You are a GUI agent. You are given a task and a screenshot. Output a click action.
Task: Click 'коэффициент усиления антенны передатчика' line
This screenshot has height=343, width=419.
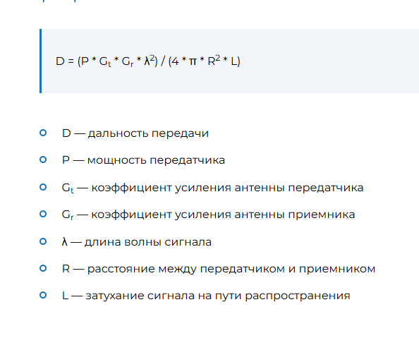[x=227, y=188]
